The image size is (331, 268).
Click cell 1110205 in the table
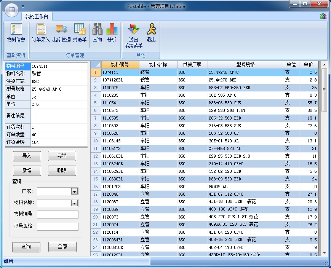click(120, 95)
